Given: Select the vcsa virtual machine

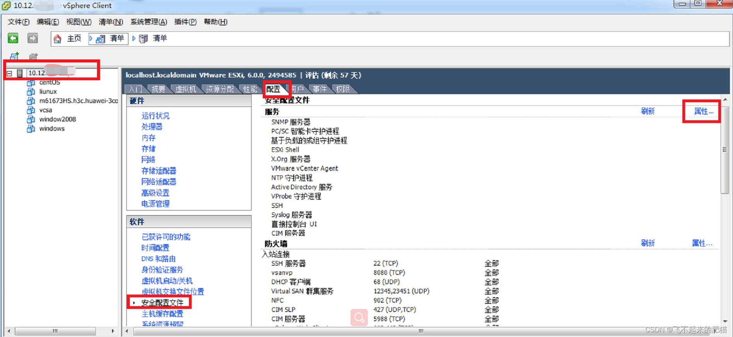Looking at the screenshot, I should point(46,110).
